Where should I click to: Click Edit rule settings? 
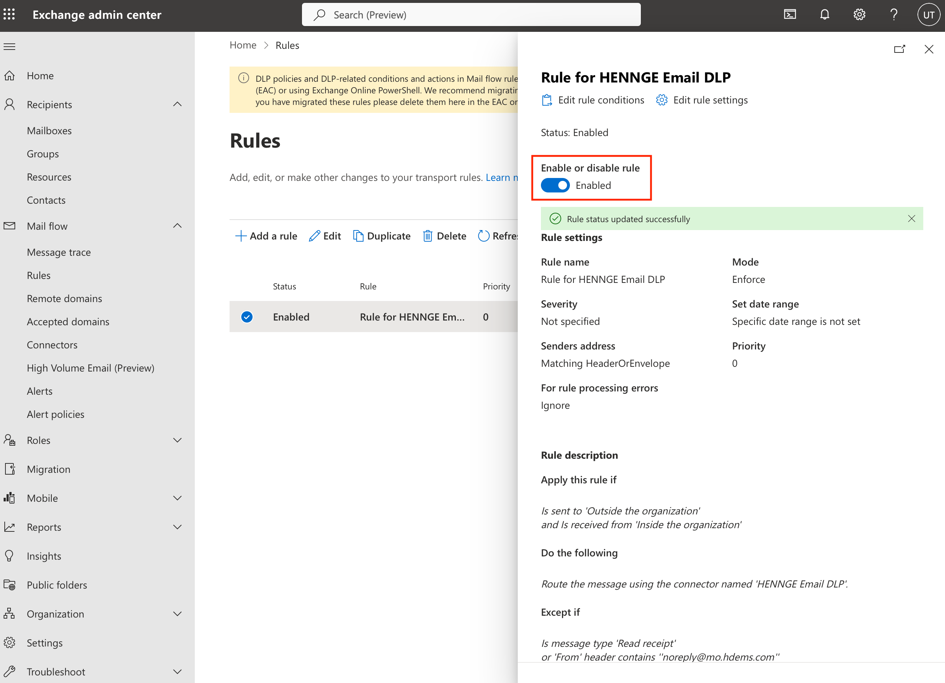pos(702,100)
